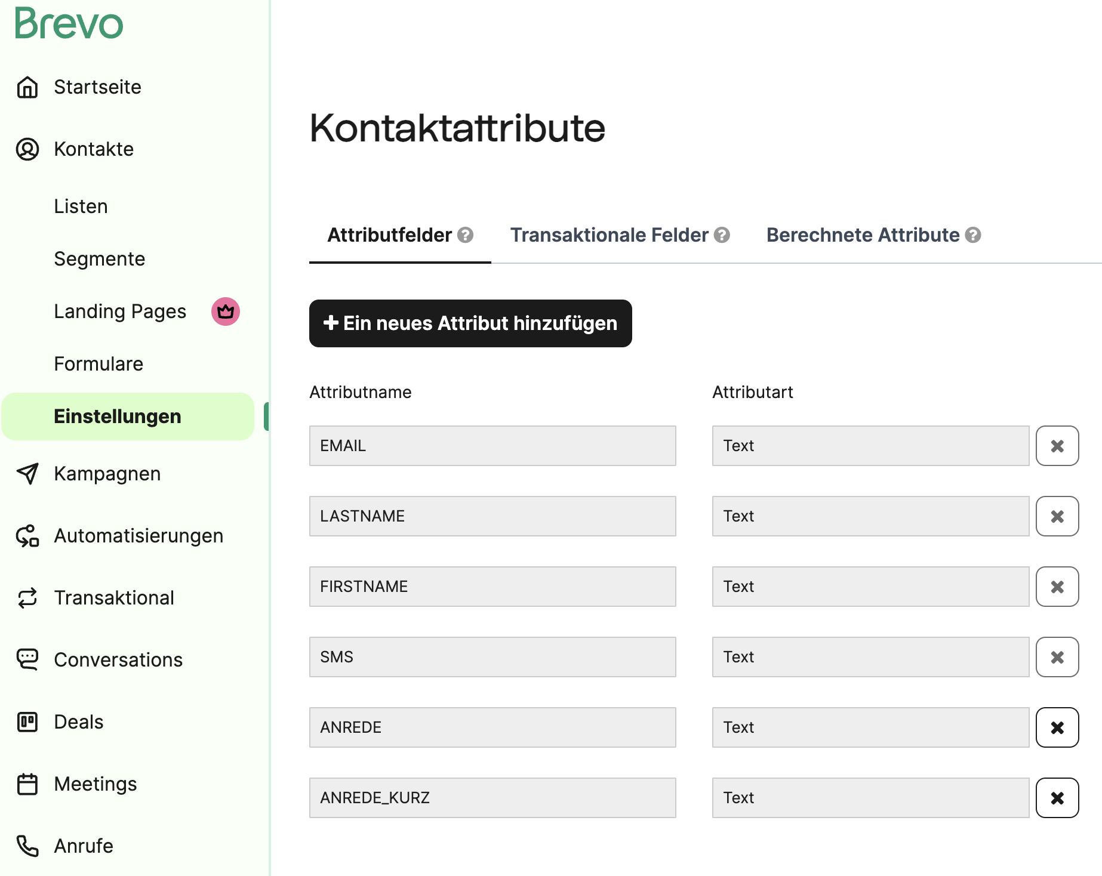Click help icon next to Attributfelder
This screenshot has width=1102, height=876.
coord(466,235)
